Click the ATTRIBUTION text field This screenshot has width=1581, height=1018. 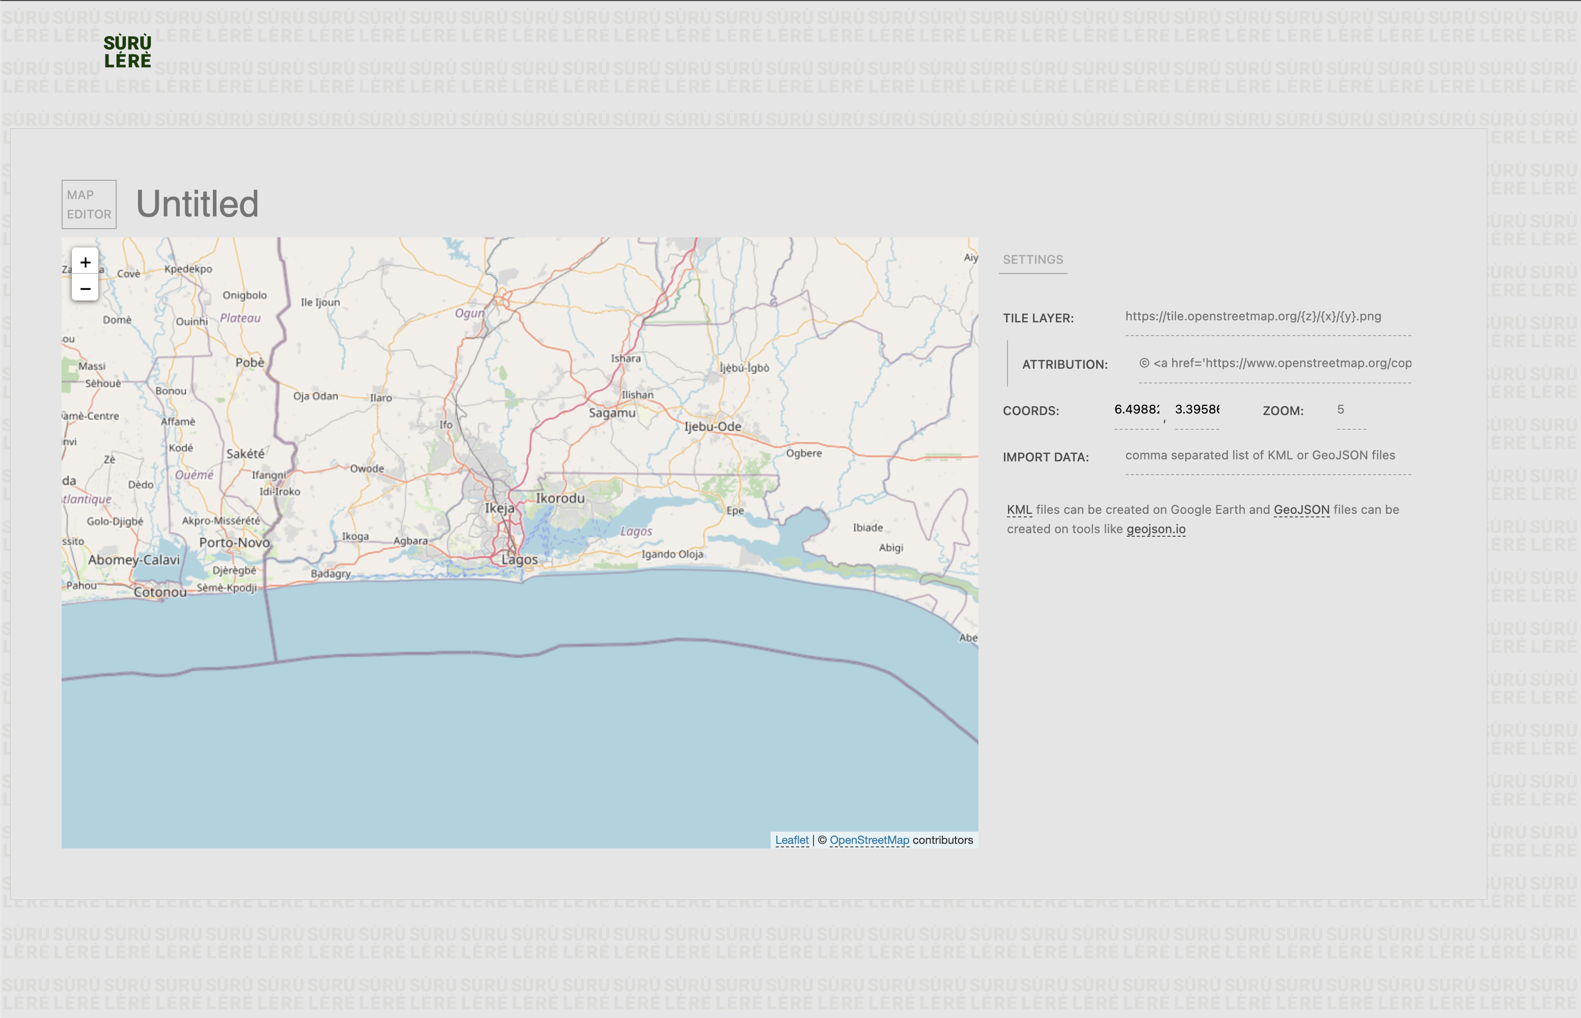[x=1274, y=363]
